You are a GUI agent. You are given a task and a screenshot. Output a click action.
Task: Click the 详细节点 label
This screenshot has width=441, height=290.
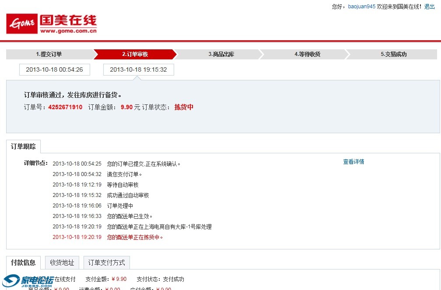36,163
